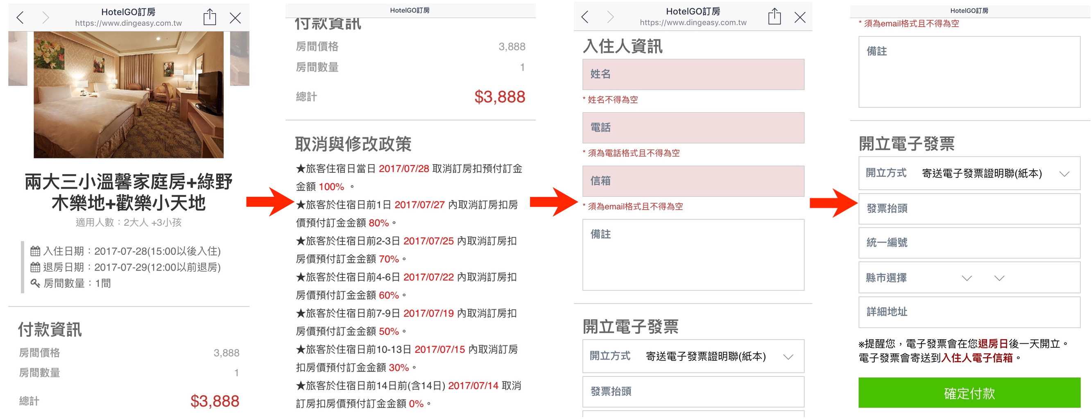Tap the 2017/07/14 date in the cancellation policy
Image resolution: width=1091 pixels, height=419 pixels.
473,385
